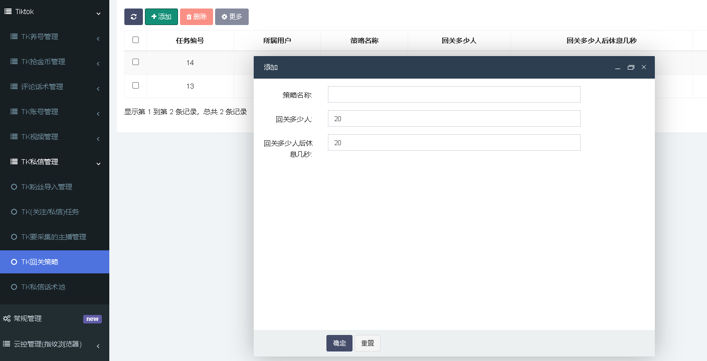
Task: Click the 策略名称 column header
Action: tap(364, 41)
